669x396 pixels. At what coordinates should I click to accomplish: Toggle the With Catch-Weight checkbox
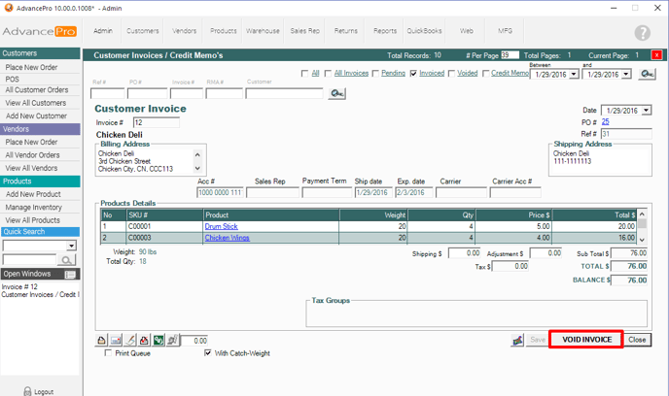tap(208, 353)
